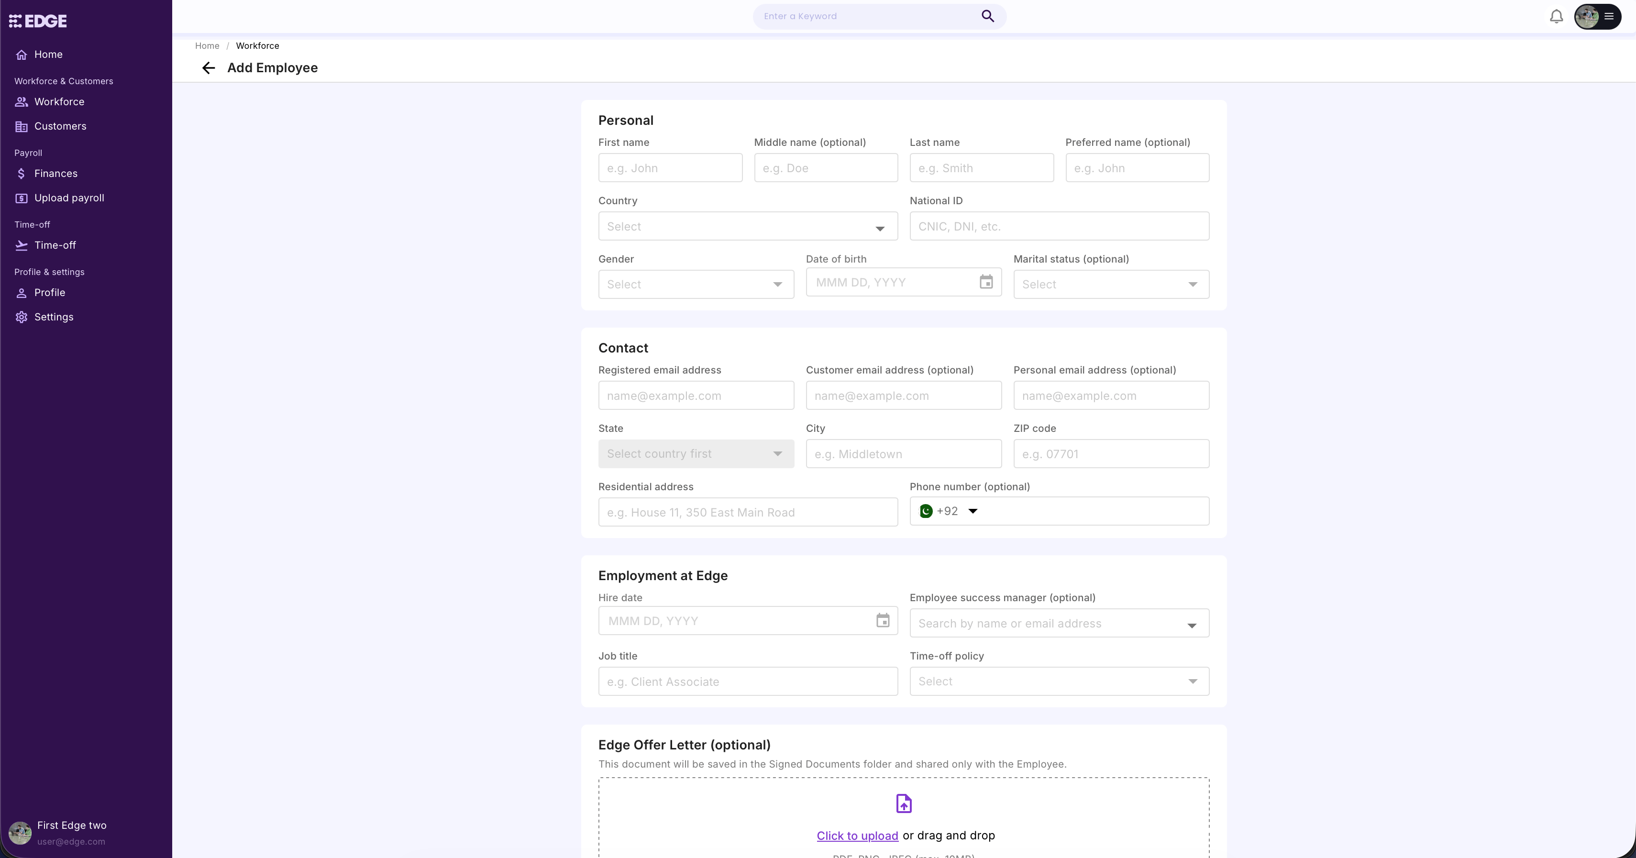The image size is (1636, 858).
Task: Expand the Country dropdown
Action: 748,227
